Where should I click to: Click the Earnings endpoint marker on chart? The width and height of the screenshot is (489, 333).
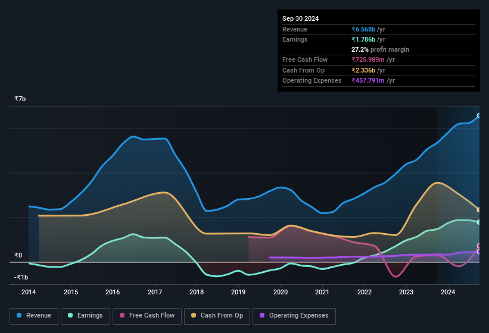tap(479, 222)
